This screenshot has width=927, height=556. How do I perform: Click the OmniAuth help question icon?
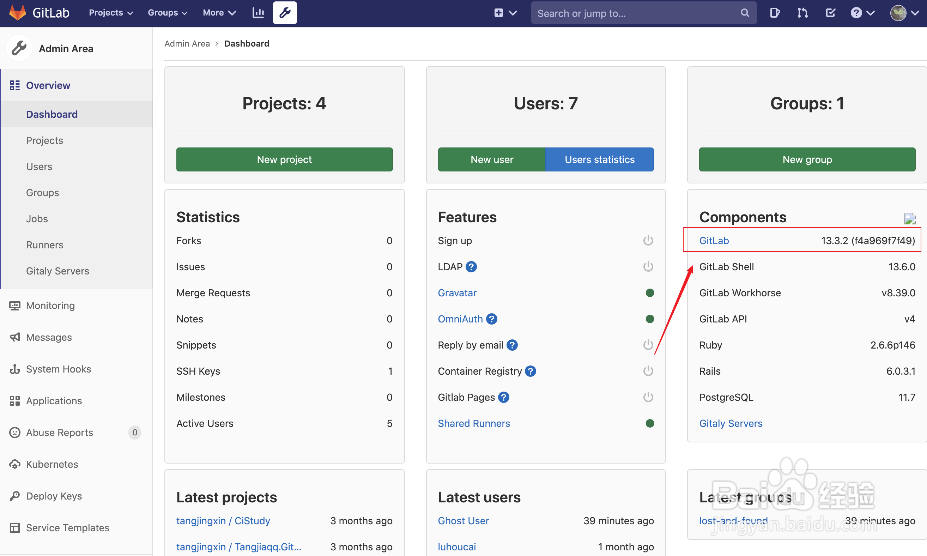(491, 319)
